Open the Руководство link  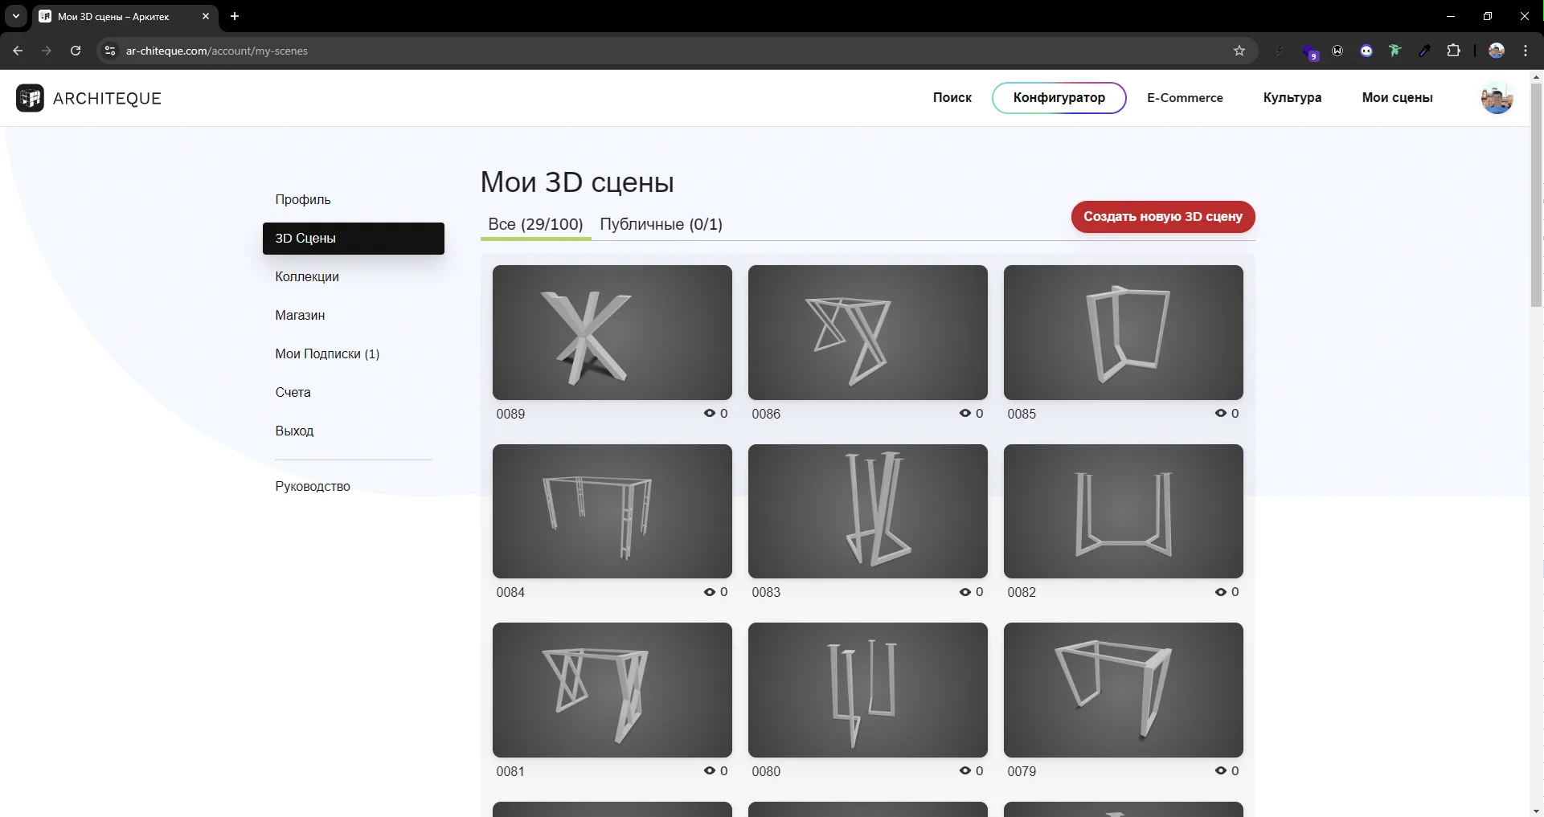tap(313, 487)
